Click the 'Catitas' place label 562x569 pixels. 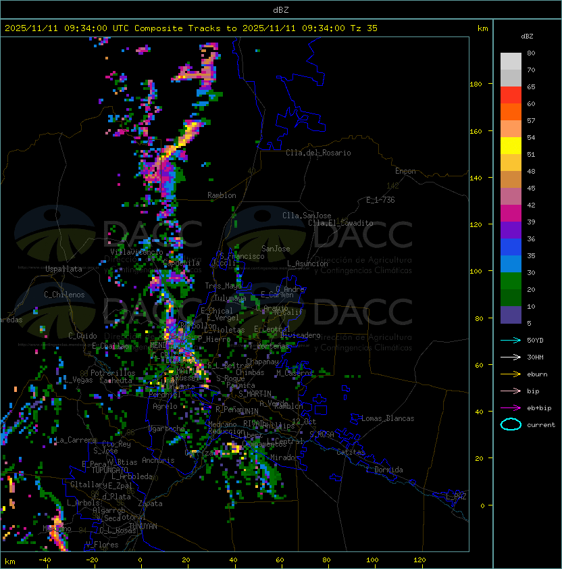click(x=351, y=452)
